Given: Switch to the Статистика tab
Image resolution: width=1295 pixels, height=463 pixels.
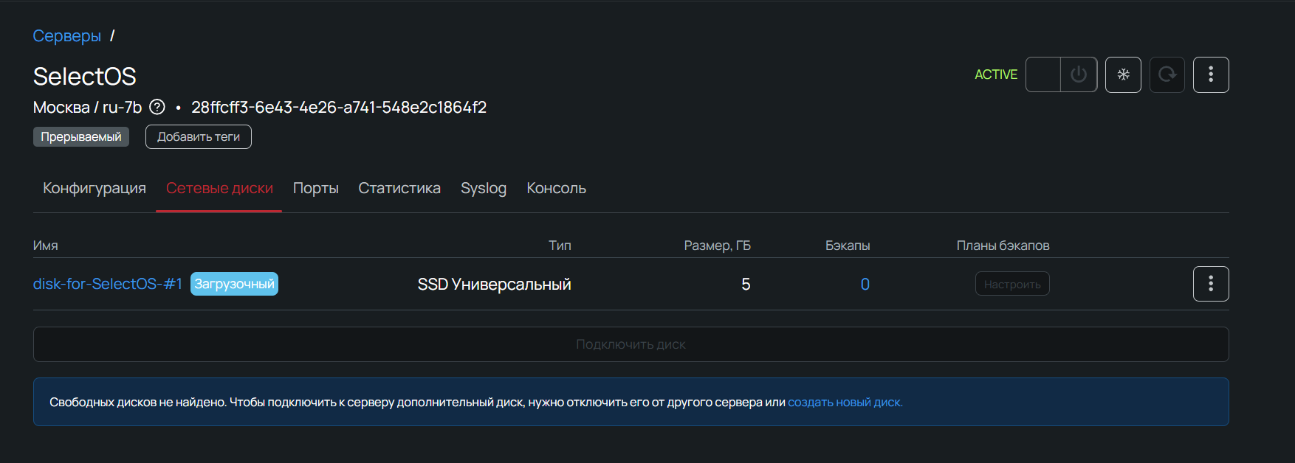Looking at the screenshot, I should pos(399,188).
